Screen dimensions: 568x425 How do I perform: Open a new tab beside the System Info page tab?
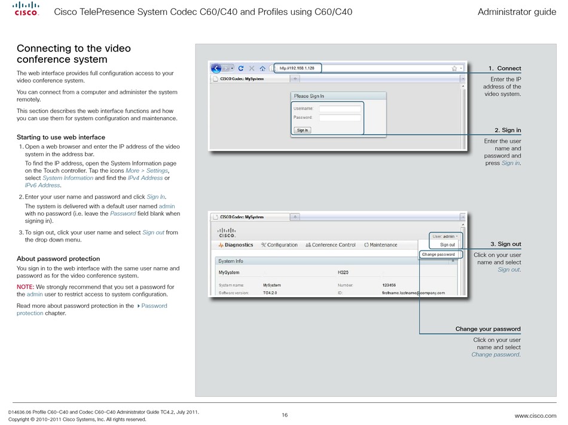pos(295,217)
